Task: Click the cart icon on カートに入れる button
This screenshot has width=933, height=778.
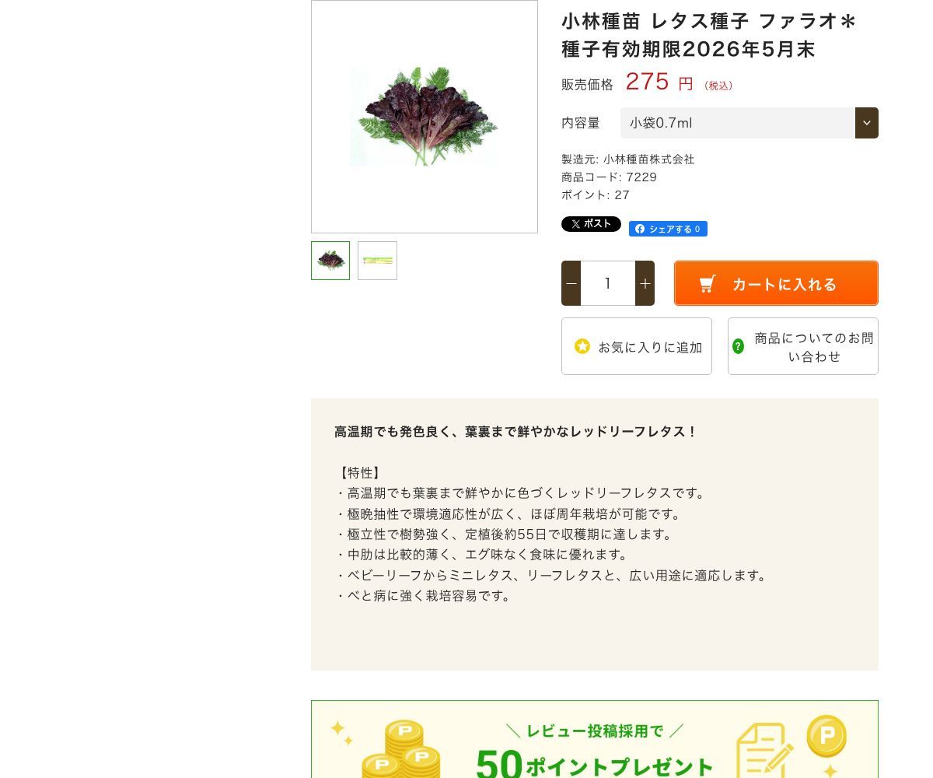Action: point(708,283)
